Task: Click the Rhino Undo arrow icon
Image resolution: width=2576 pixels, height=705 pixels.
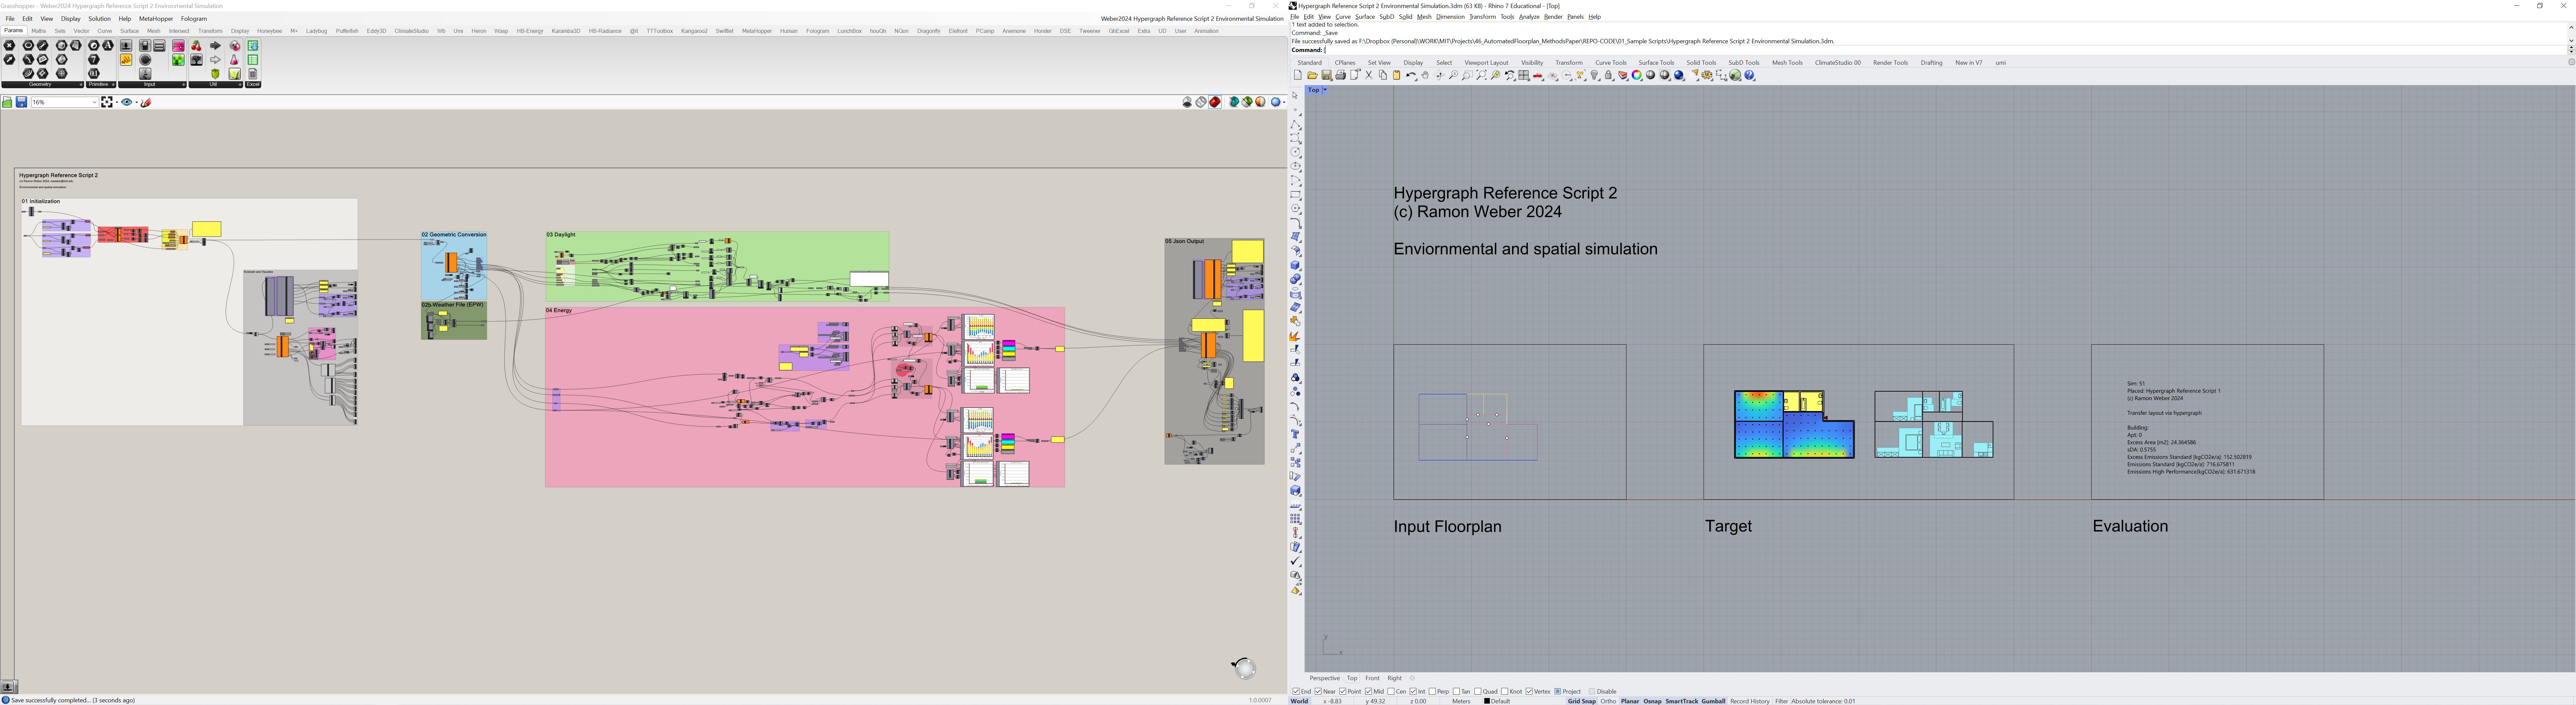Action: [x=1411, y=75]
